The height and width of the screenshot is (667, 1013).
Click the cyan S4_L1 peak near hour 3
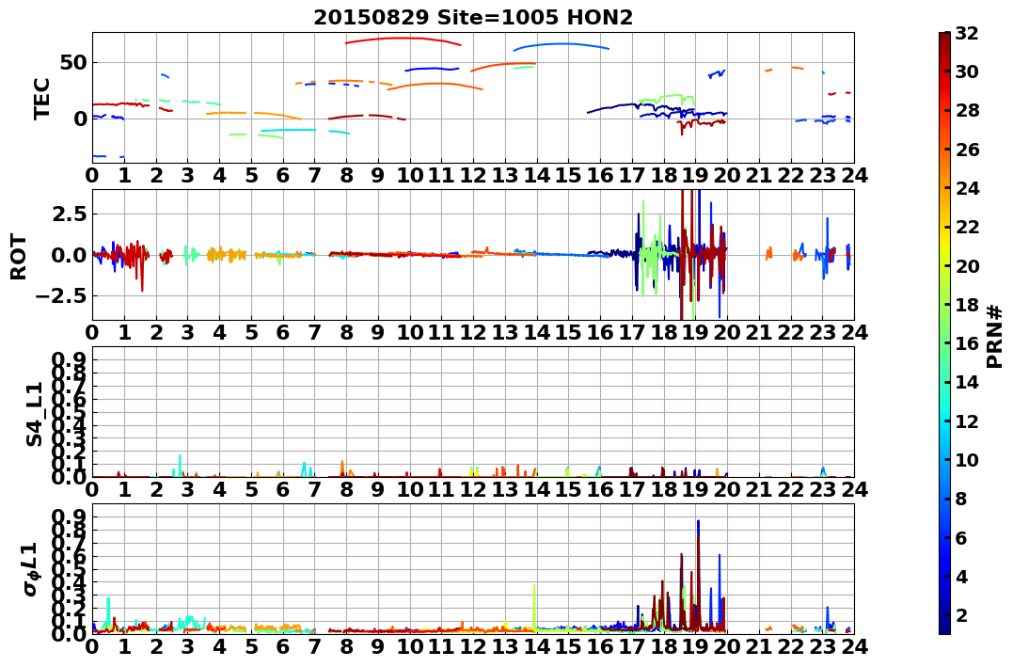[x=180, y=464]
